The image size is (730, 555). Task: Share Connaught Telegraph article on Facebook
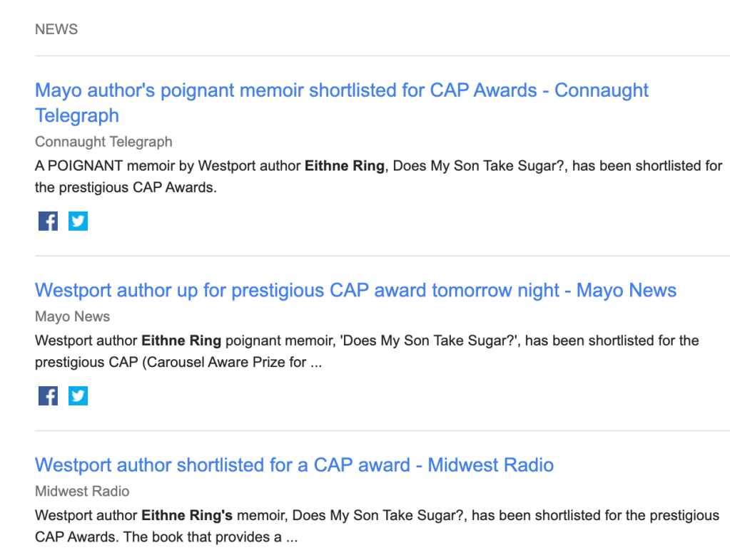point(48,221)
